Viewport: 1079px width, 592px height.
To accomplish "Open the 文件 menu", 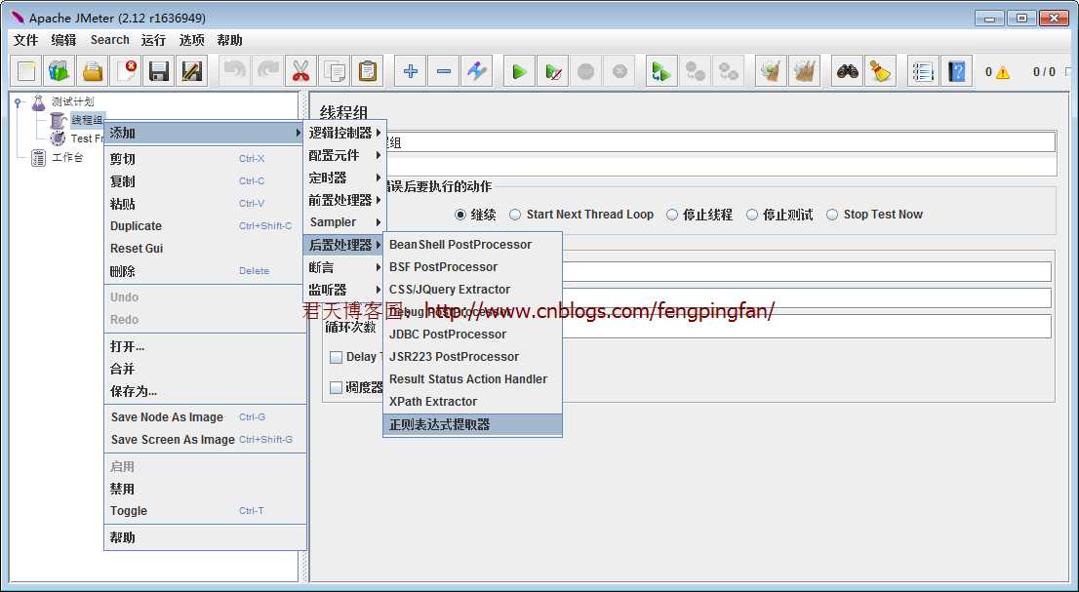I will click(x=26, y=40).
